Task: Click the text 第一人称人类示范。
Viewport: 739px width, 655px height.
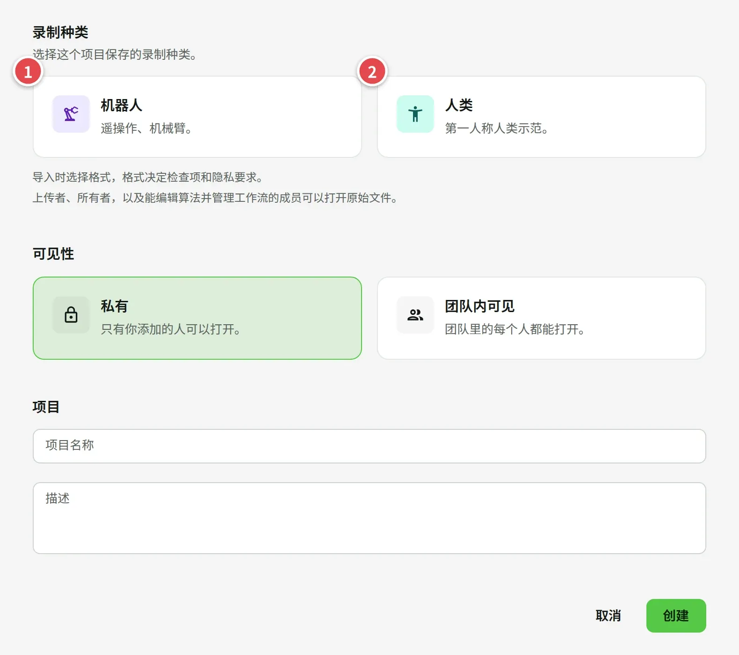Action: tap(497, 128)
